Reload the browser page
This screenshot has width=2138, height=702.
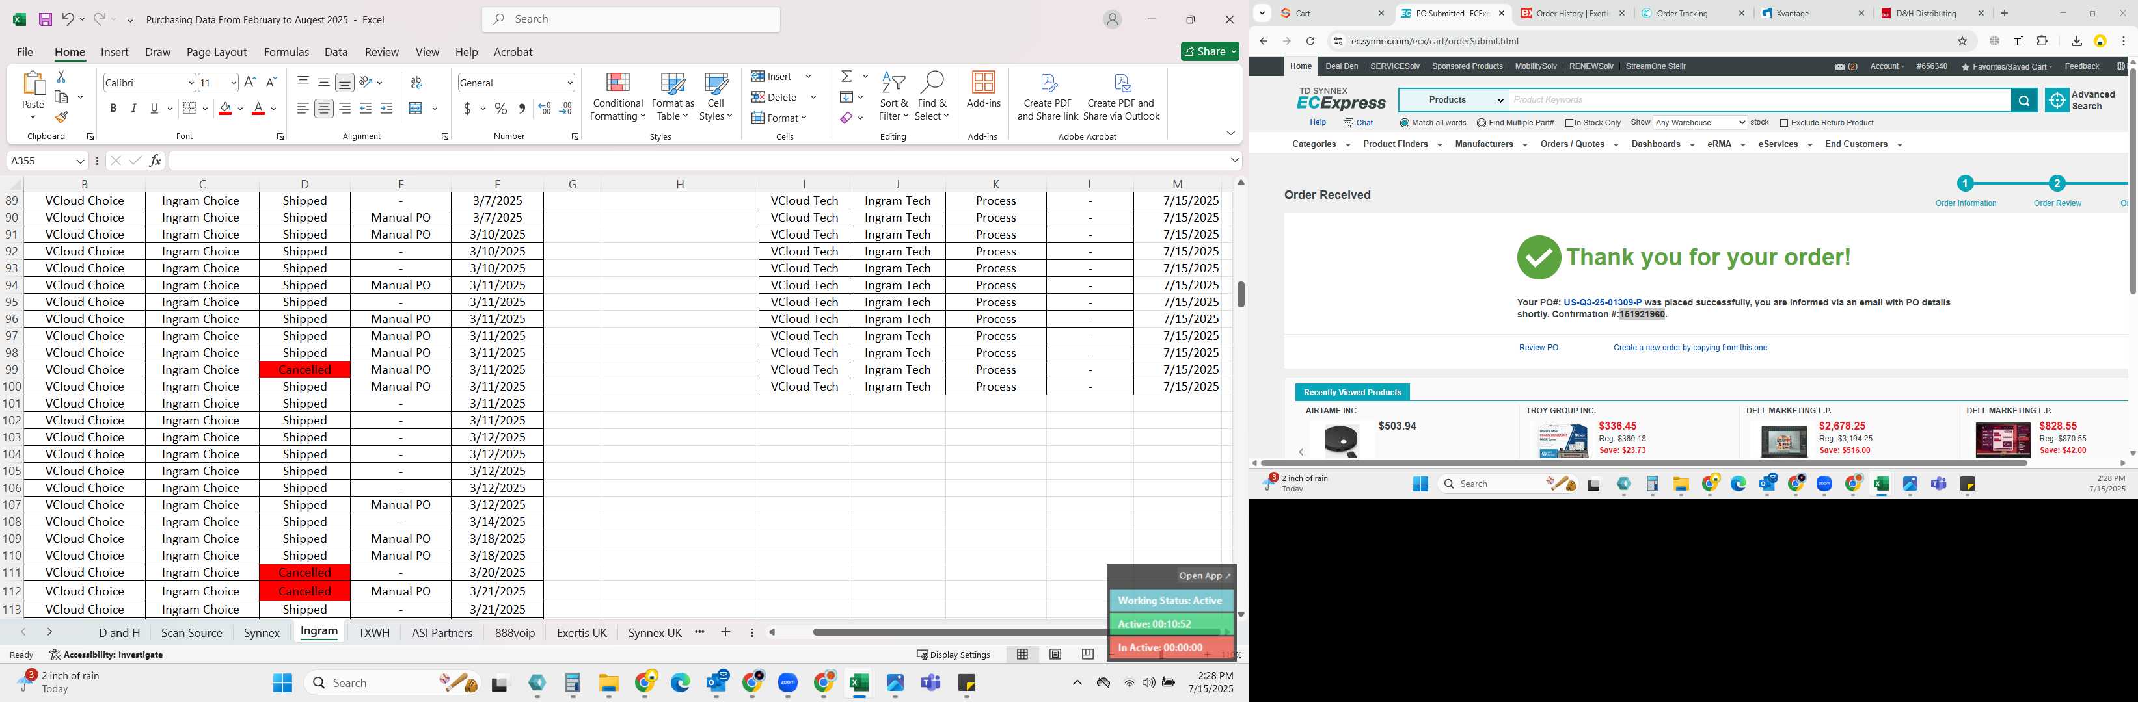[x=1310, y=40]
